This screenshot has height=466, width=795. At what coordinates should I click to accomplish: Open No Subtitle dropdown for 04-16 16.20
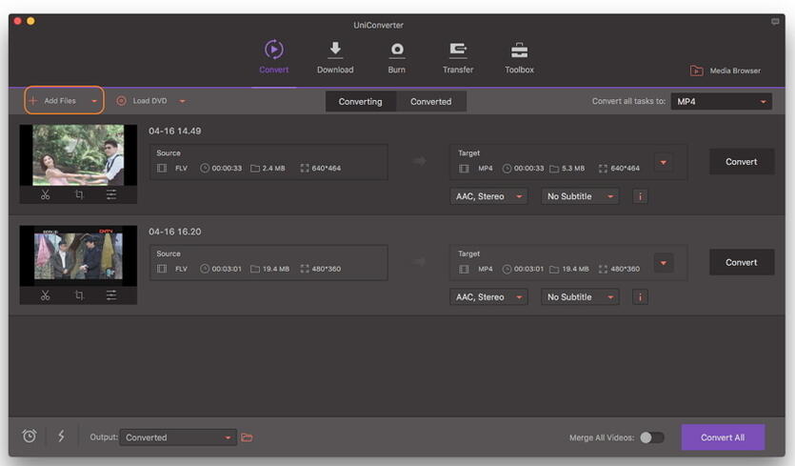click(580, 297)
